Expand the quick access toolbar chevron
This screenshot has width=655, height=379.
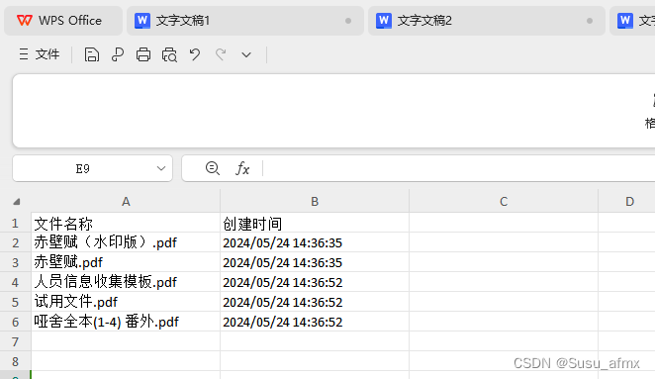(246, 54)
